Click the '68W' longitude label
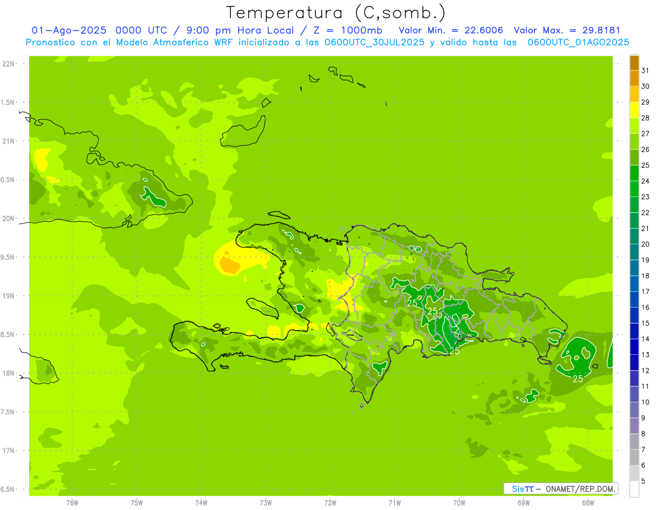 (588, 503)
